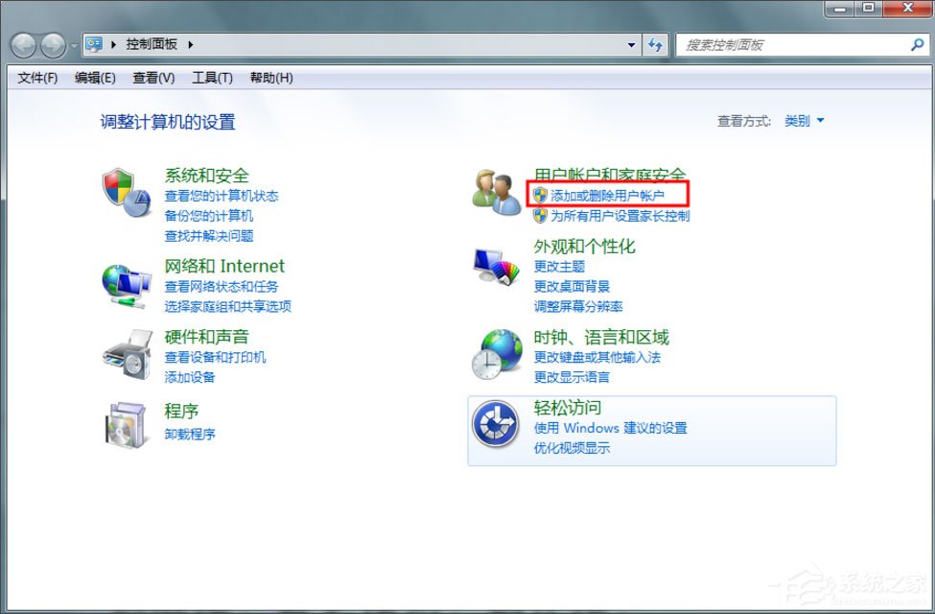Click the 时钟、语言和区域 globe icon

pos(495,353)
